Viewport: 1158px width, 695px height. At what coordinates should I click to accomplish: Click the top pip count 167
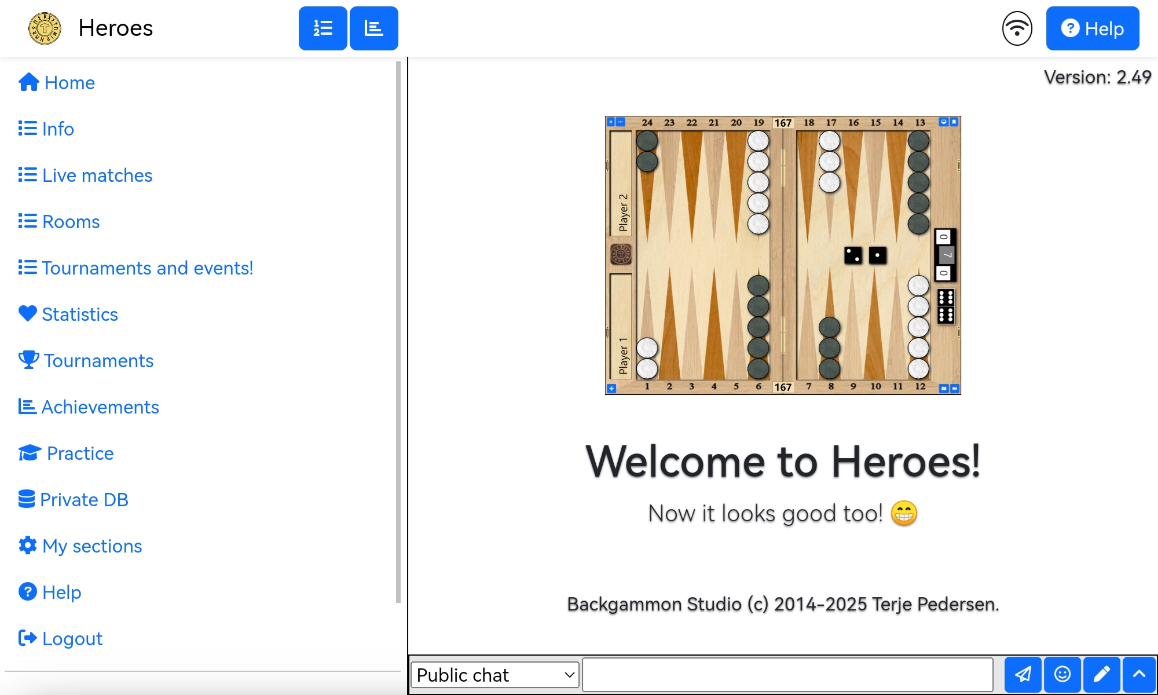click(783, 123)
